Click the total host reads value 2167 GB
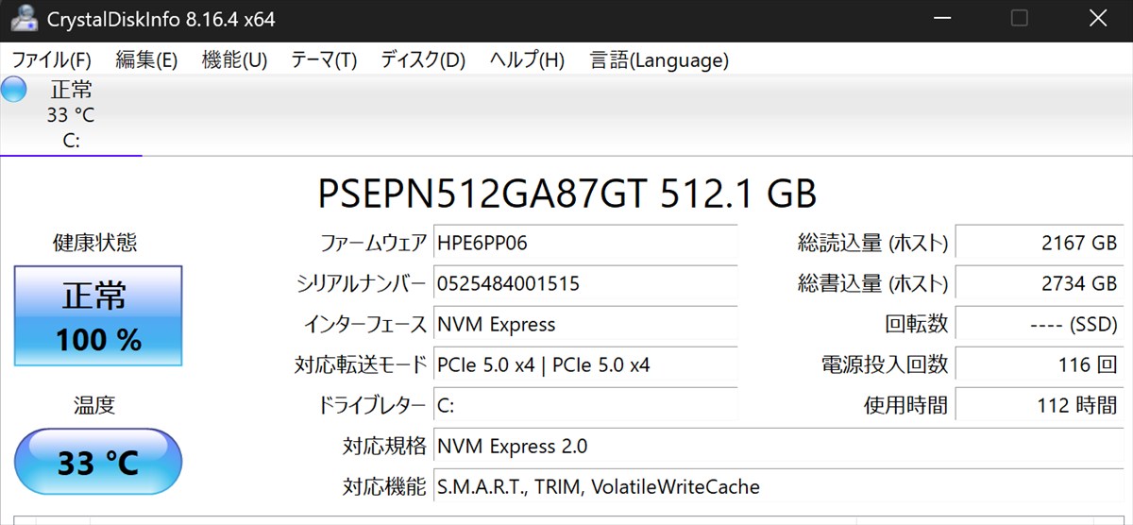1133x525 pixels. (x=1040, y=243)
